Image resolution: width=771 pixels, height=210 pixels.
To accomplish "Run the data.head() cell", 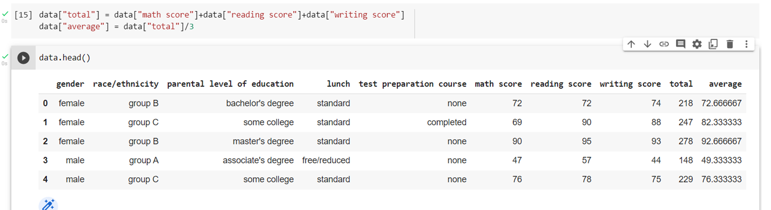I will (x=23, y=58).
